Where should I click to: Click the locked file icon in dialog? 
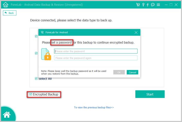[46, 54]
